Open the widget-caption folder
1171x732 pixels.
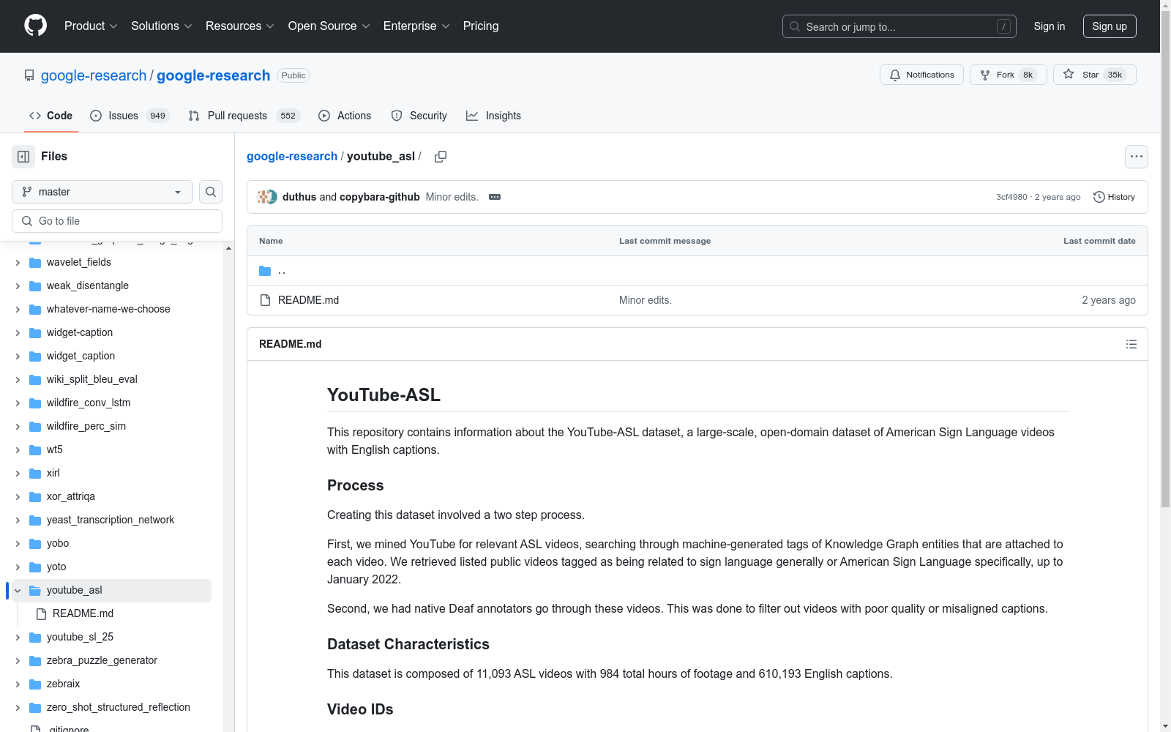click(x=80, y=333)
